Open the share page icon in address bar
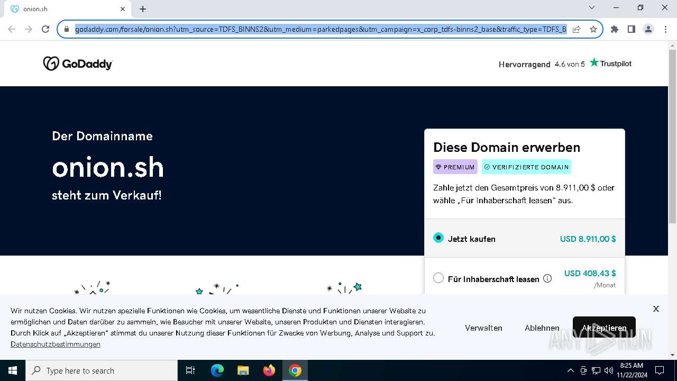This screenshot has width=677, height=381. (x=577, y=29)
